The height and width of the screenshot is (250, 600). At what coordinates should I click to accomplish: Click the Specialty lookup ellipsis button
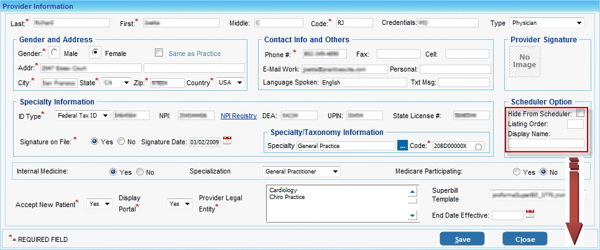402,146
